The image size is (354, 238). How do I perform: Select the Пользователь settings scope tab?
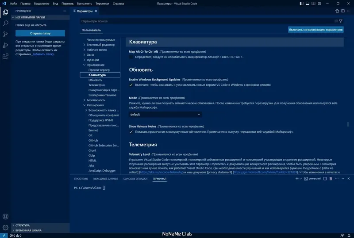91,30
